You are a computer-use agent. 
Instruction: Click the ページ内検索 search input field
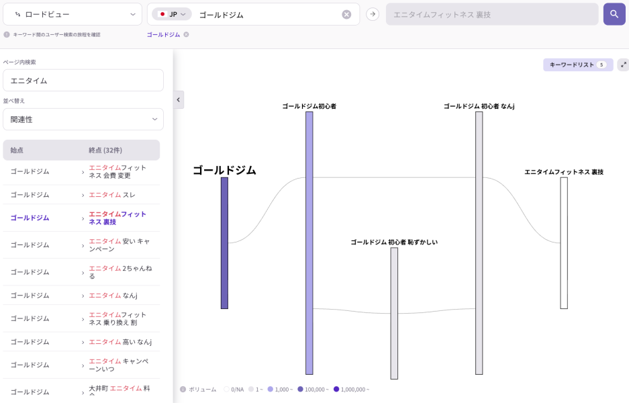point(83,80)
